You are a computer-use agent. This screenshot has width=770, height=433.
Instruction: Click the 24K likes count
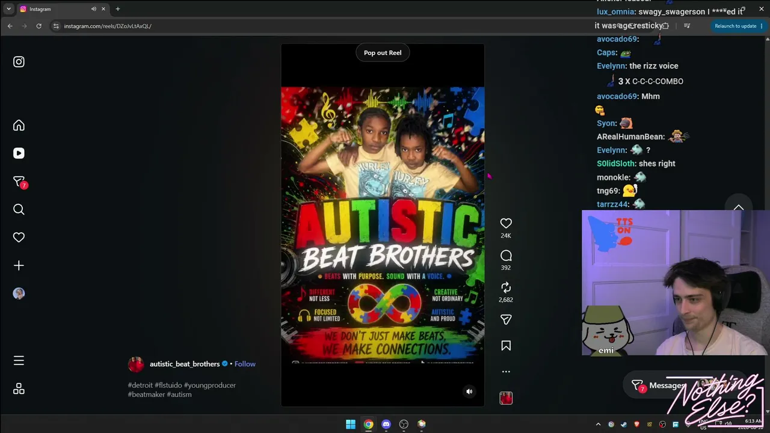pos(506,236)
